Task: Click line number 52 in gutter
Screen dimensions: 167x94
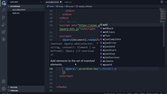Action: (x=51, y=36)
